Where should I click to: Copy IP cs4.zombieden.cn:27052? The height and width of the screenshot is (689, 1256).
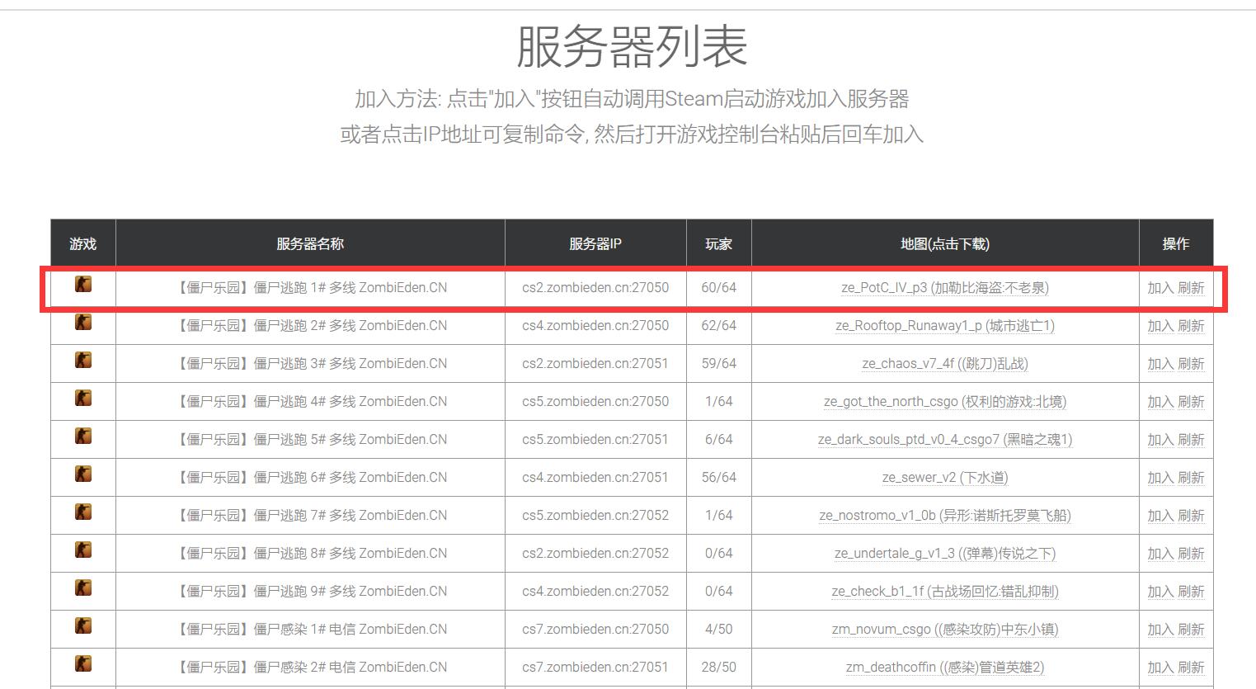[595, 592]
